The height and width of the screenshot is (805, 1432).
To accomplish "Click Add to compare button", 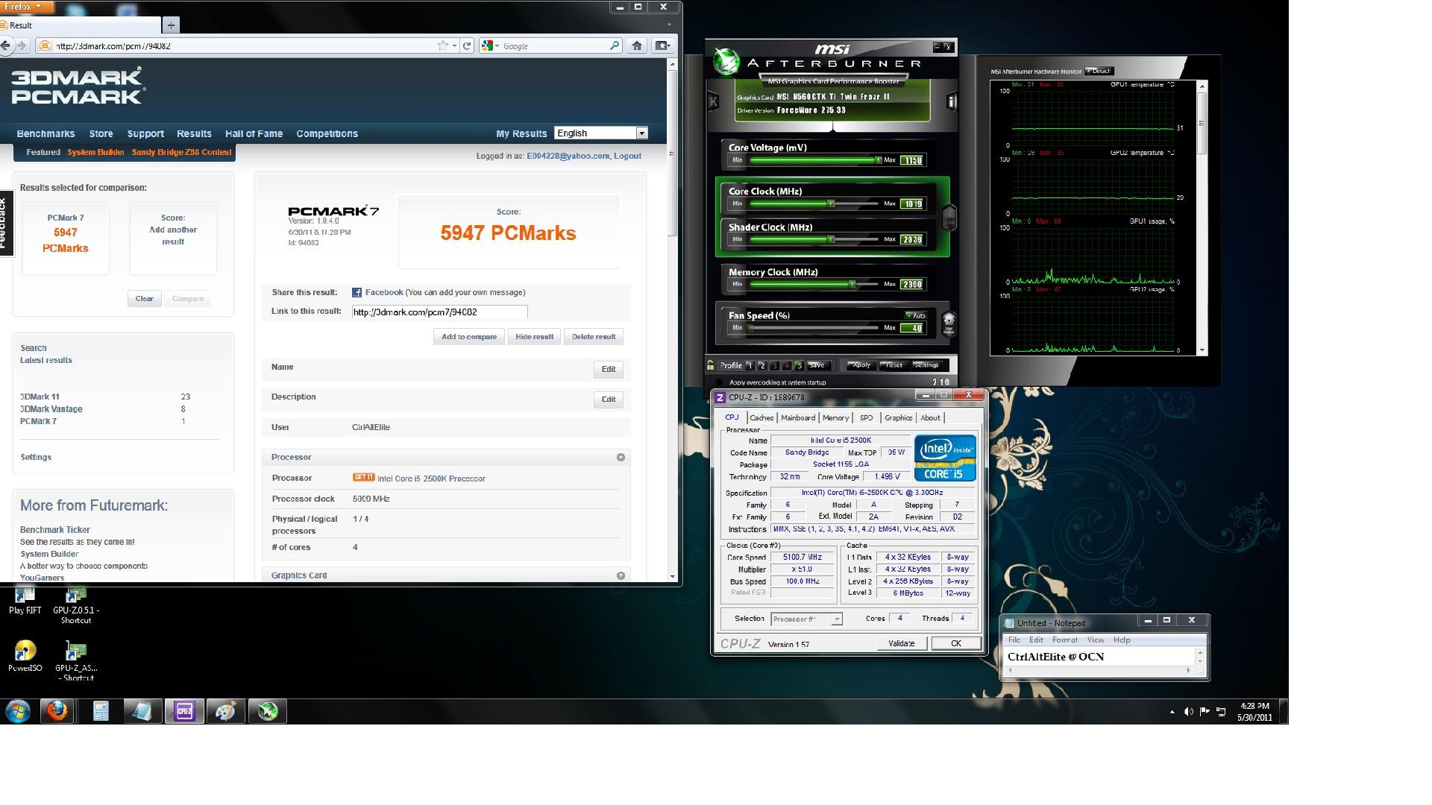I will pyautogui.click(x=469, y=337).
